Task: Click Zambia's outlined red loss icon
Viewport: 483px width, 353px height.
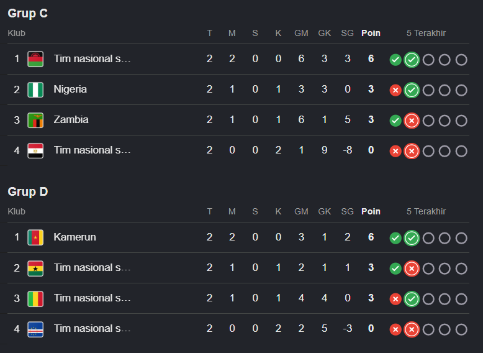Action: (x=412, y=121)
